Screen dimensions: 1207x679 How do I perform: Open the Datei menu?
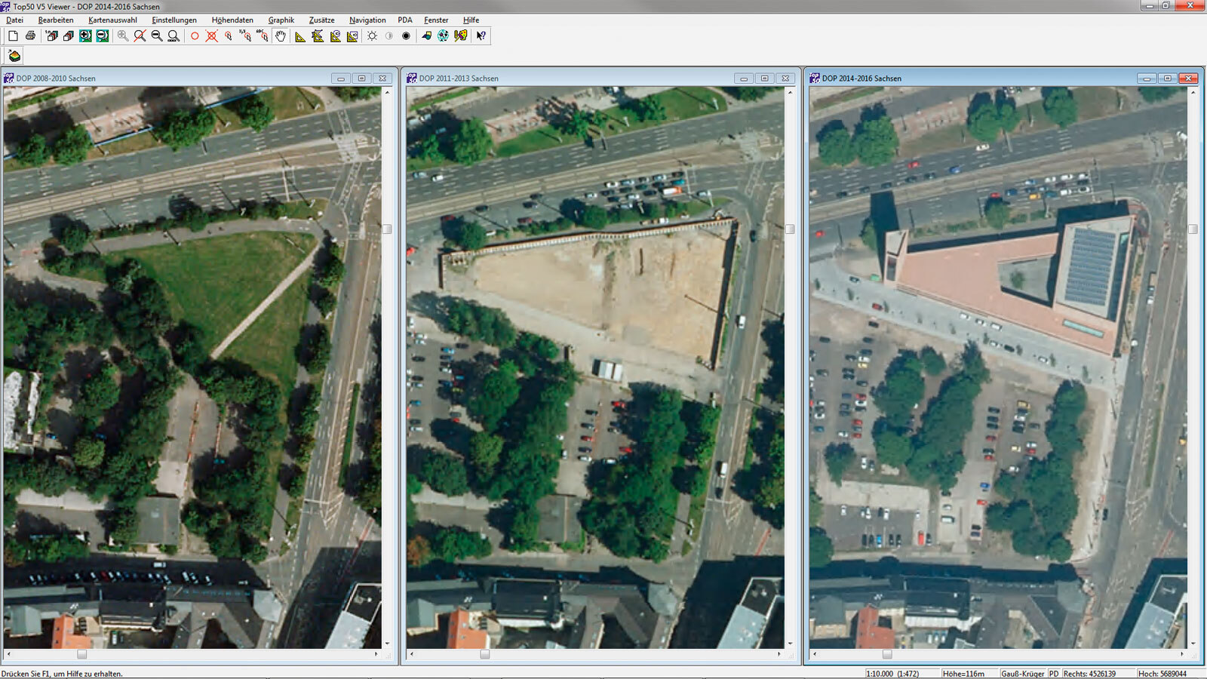[x=14, y=20]
